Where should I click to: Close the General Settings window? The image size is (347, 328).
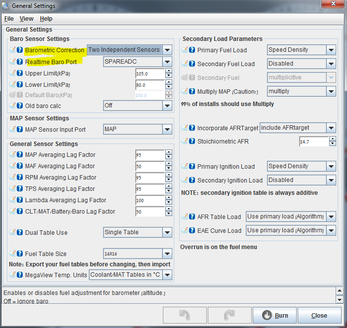(x=333, y=4)
